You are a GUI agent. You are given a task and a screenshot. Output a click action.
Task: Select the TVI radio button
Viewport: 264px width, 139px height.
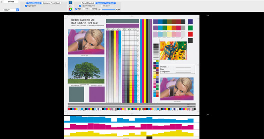click(84, 9)
